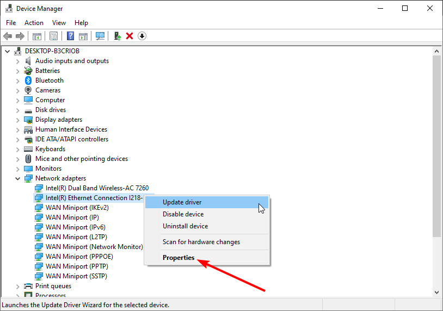Open the File menu

[11, 23]
